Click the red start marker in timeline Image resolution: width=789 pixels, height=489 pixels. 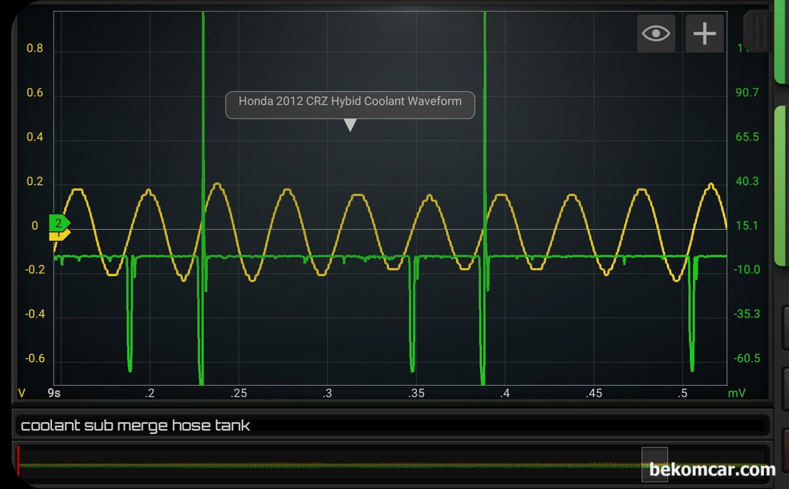(x=18, y=461)
